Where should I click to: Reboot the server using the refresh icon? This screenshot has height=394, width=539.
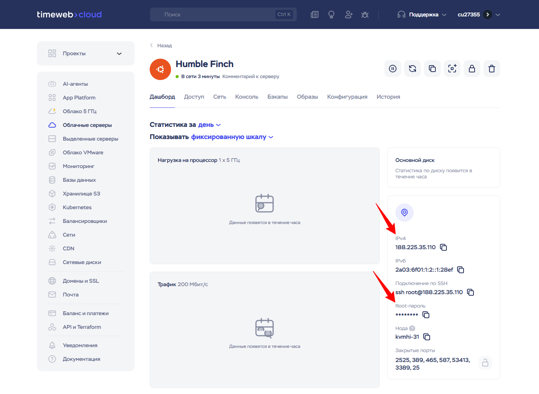point(413,69)
